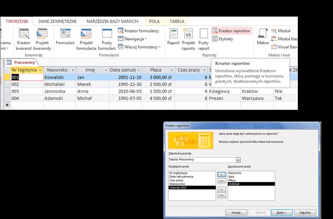Create a blank form via Pusty formularz
Screen dimensions: 333x219
click(x=107, y=40)
